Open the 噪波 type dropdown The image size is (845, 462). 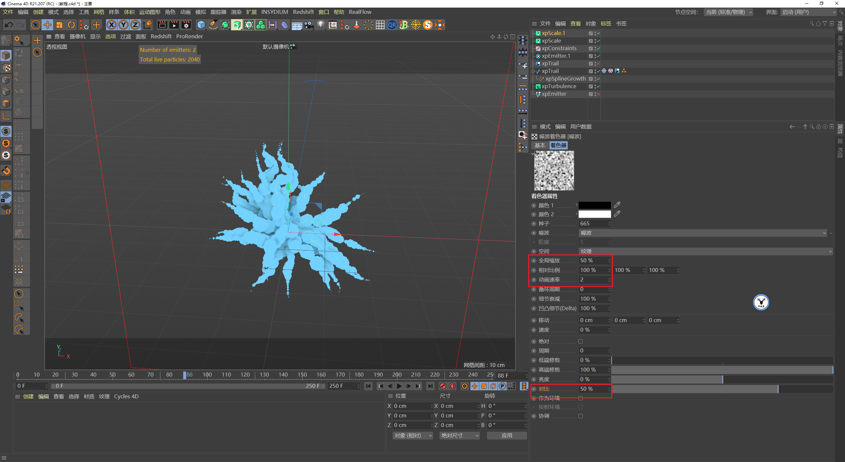(703, 233)
